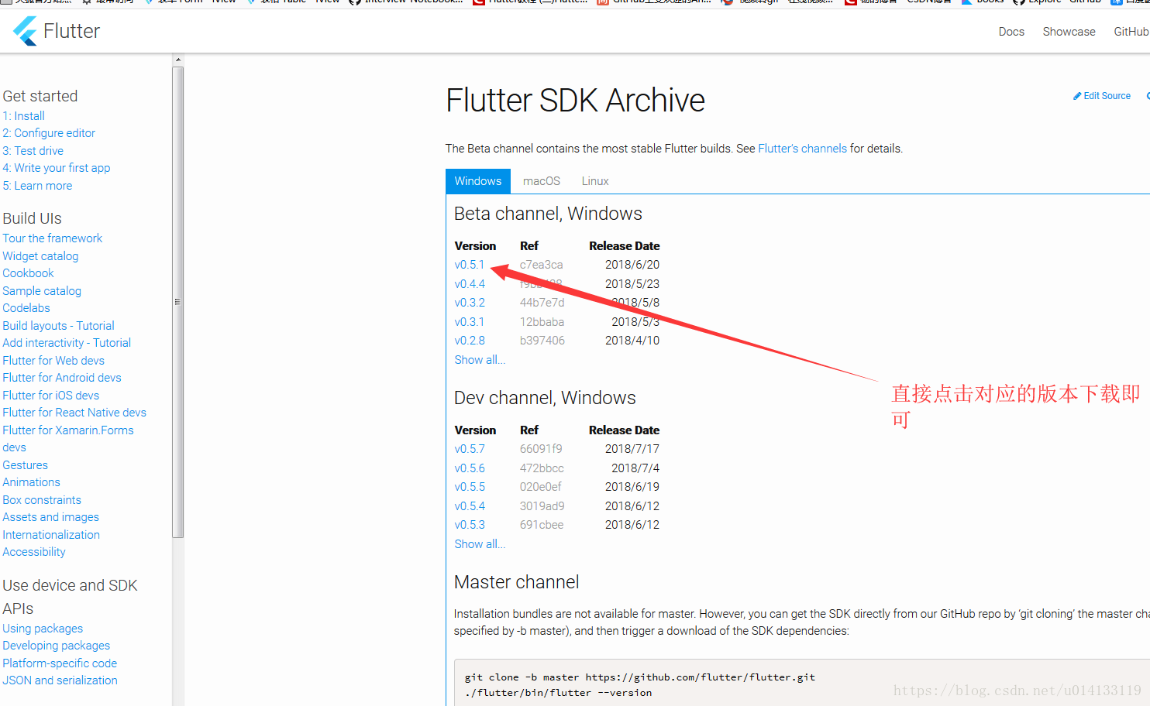Click the Flutter logo icon
Image resolution: width=1150 pixels, height=706 pixels.
pyautogui.click(x=25, y=31)
